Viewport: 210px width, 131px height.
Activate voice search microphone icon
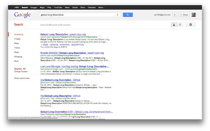(117, 15)
